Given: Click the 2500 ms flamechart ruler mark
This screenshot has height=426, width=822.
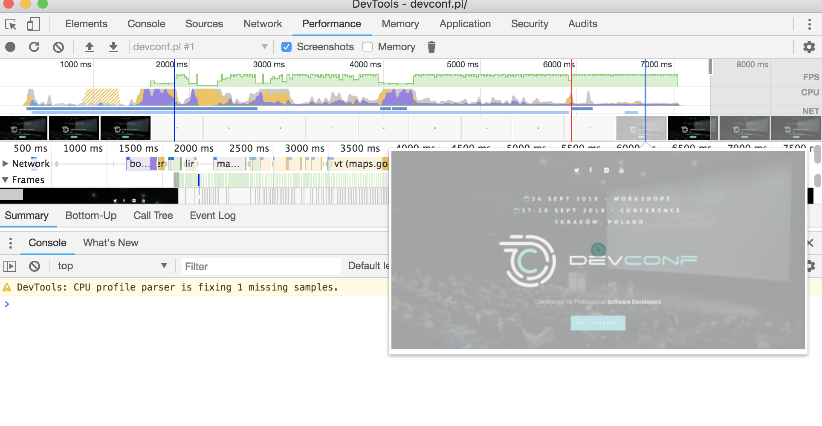Looking at the screenshot, I should coord(249,148).
